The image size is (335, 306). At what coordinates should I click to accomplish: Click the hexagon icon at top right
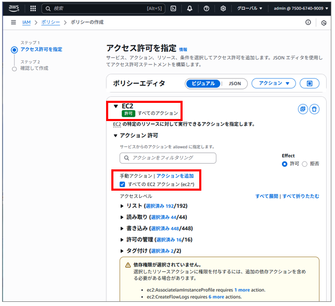point(324,23)
